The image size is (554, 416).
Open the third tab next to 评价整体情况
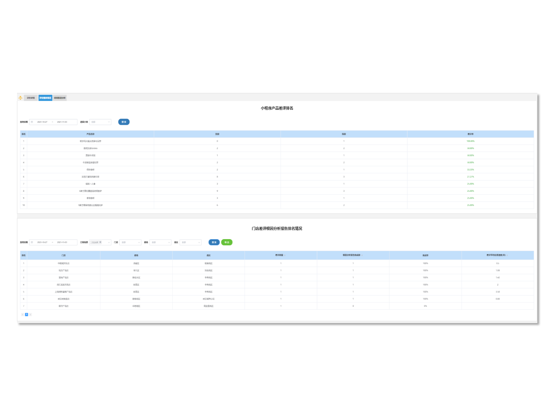point(60,98)
